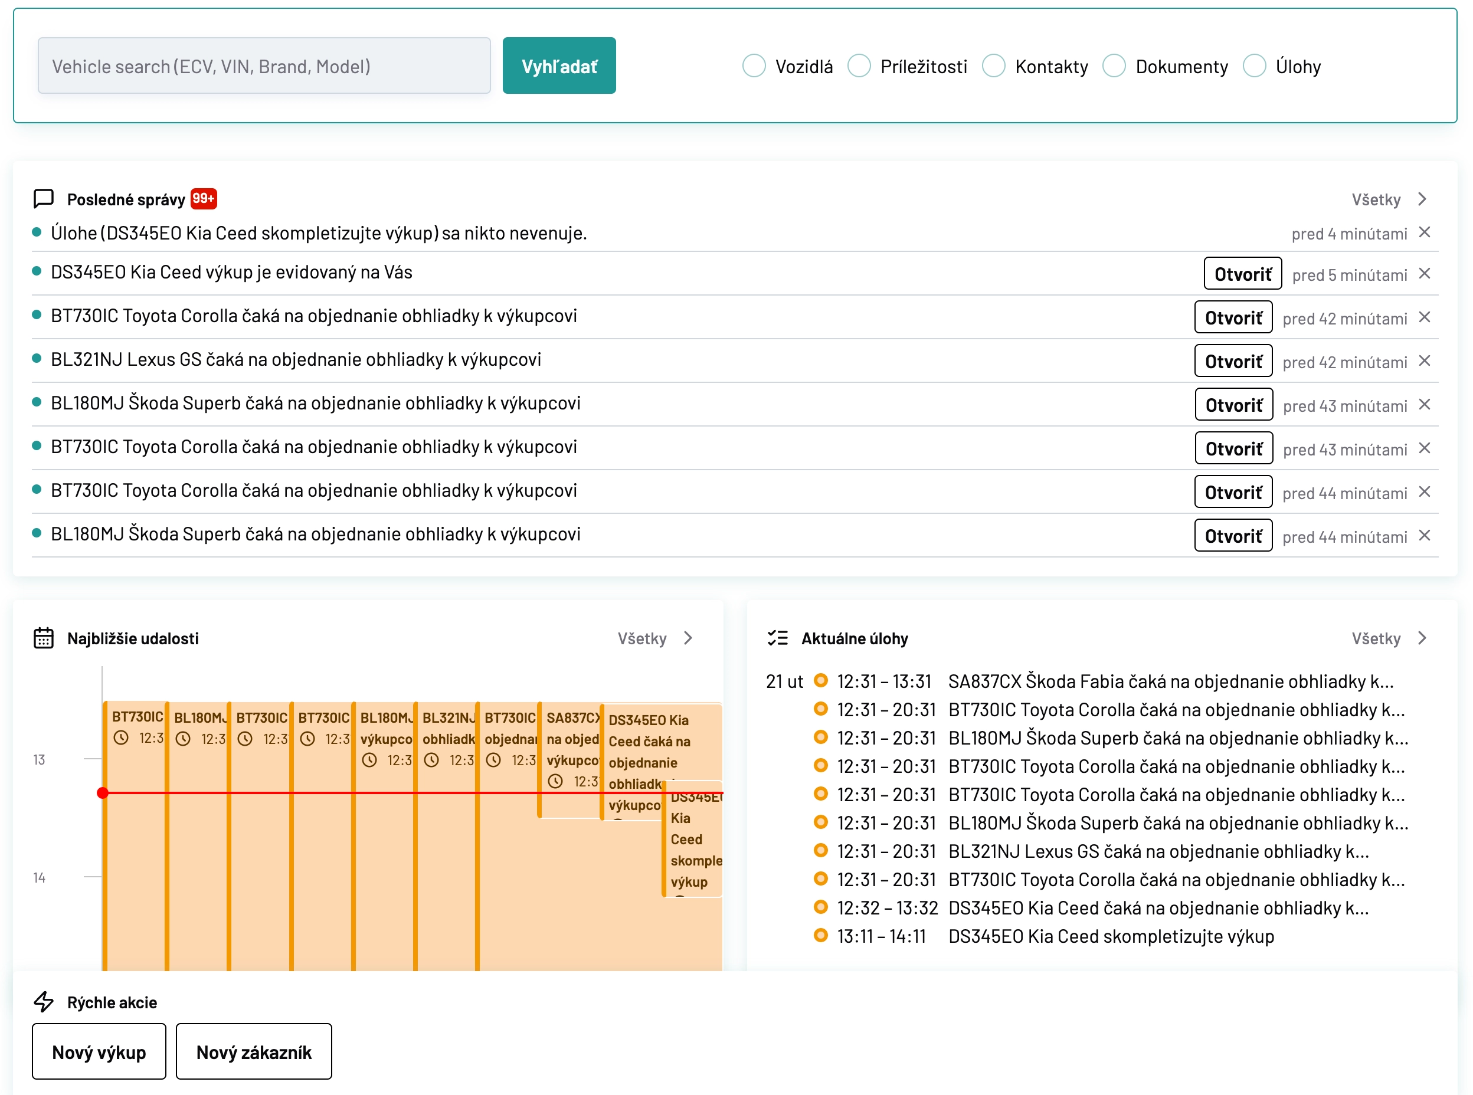1473x1095 pixels.
Task: Click the speech bubble icon beside Posledné správy
Action: coord(42,198)
